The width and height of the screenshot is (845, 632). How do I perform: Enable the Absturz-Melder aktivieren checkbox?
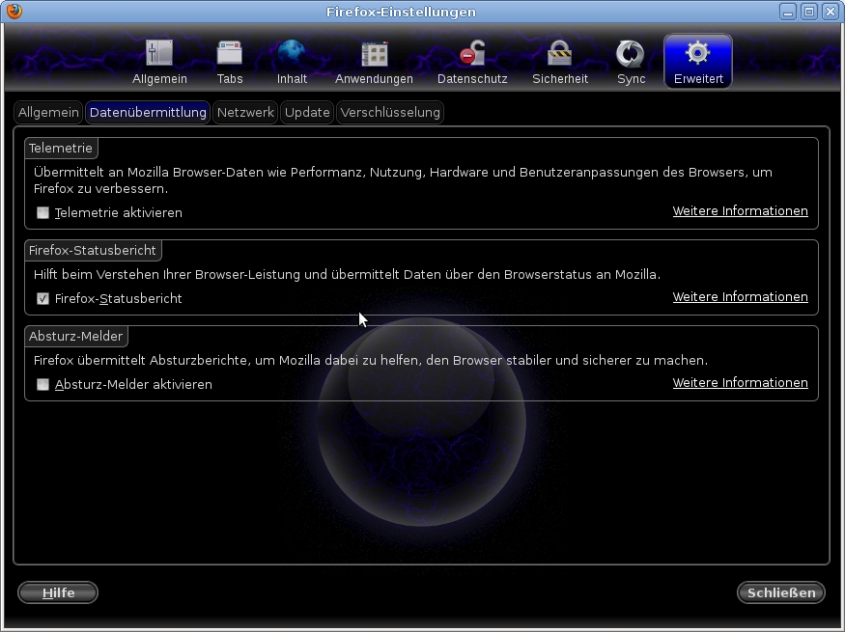tap(42, 384)
